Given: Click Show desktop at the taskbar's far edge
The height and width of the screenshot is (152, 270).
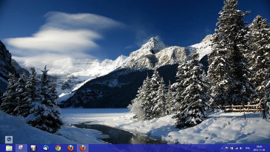Looking at the screenshot, I should 269,148.
